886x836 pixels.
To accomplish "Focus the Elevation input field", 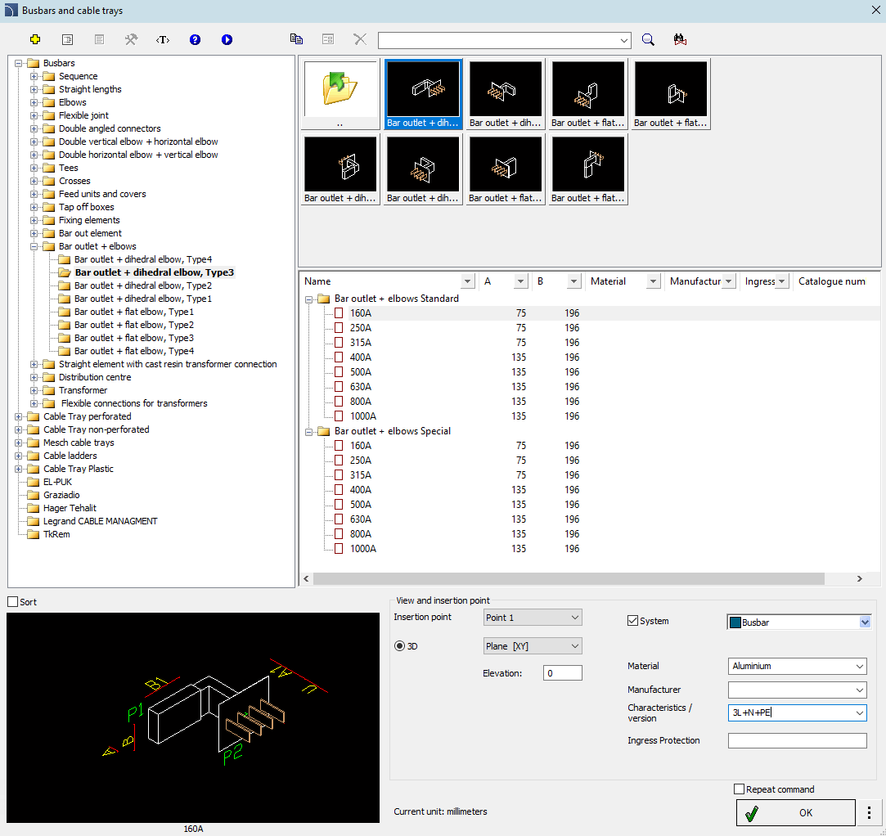I will tap(562, 672).
